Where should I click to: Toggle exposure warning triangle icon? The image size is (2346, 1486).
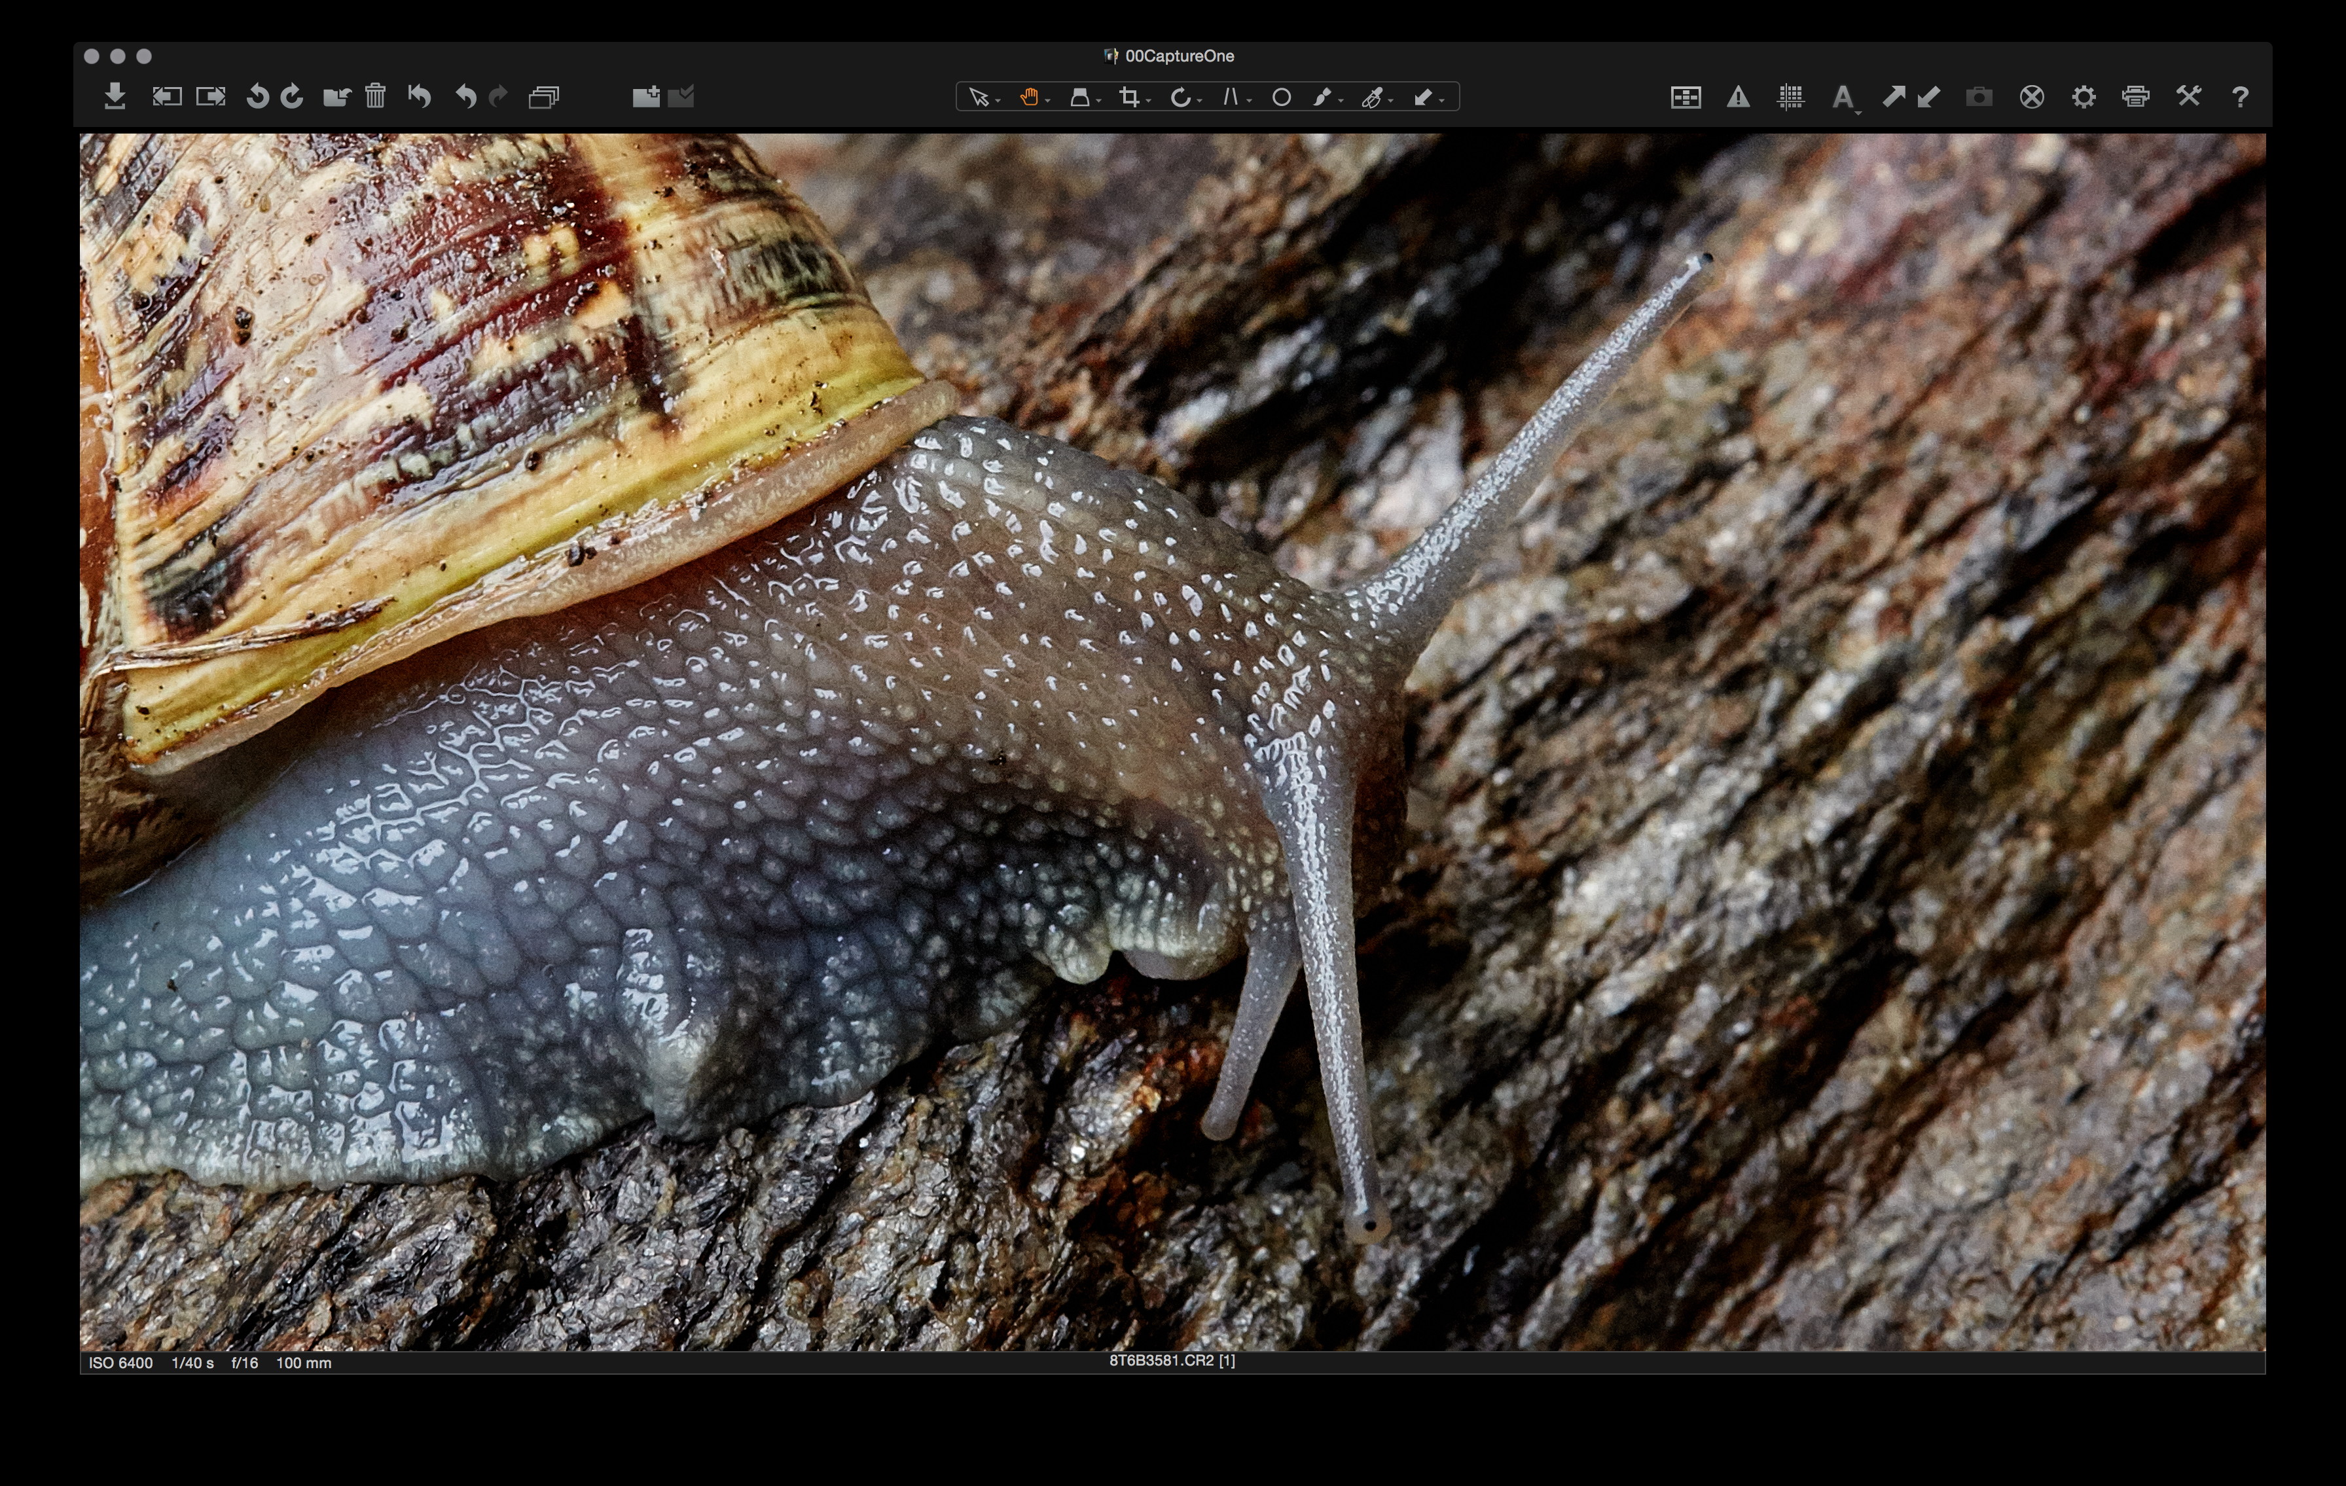[1738, 96]
